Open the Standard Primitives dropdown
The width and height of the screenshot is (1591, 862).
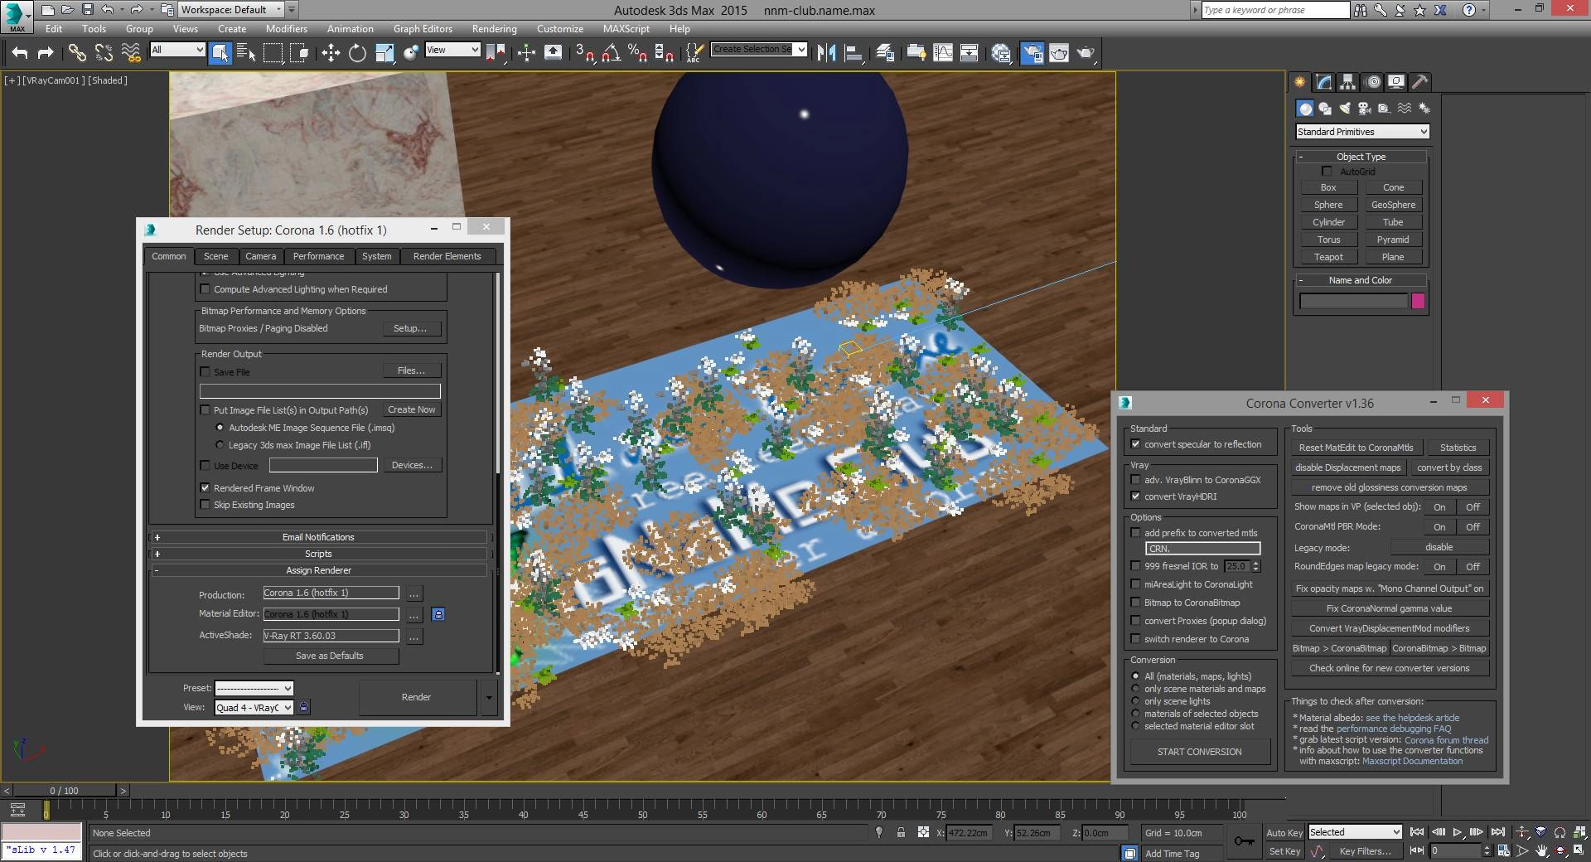(1362, 132)
